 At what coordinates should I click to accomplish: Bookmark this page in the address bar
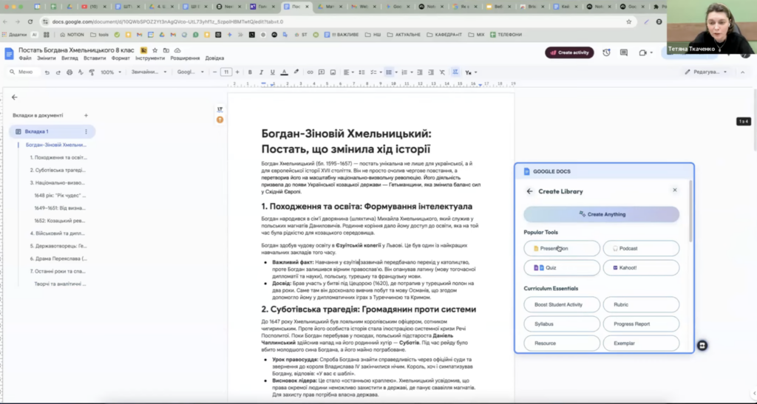point(628,21)
